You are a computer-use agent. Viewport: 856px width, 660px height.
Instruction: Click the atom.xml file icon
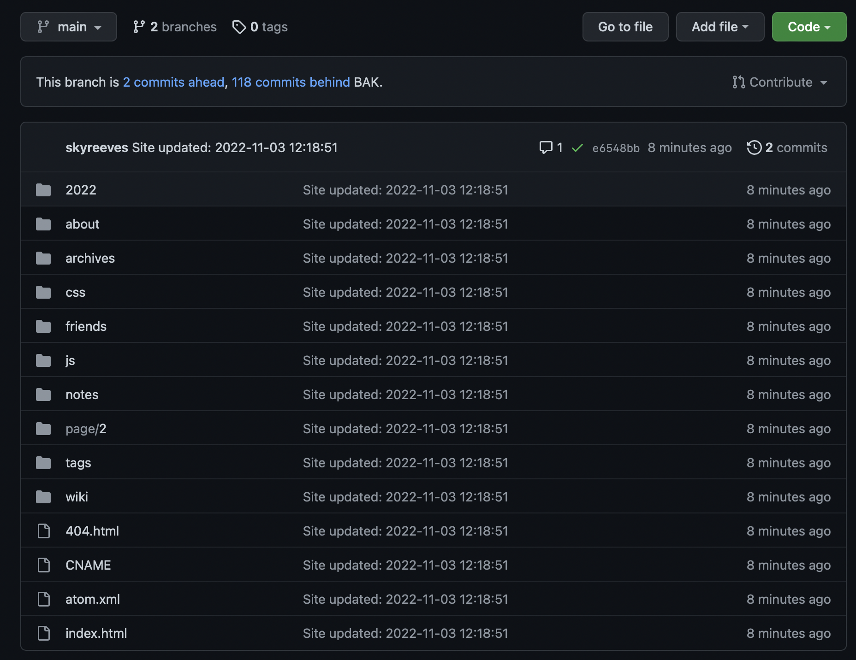tap(44, 599)
